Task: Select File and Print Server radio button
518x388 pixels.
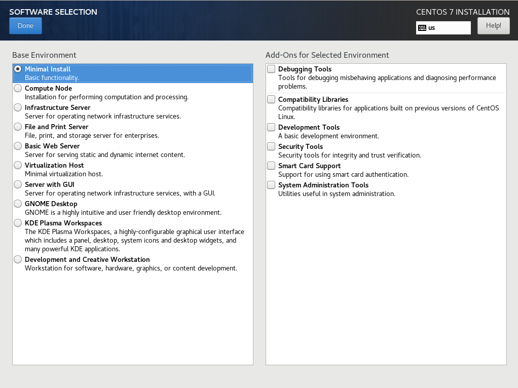Action: click(x=18, y=127)
